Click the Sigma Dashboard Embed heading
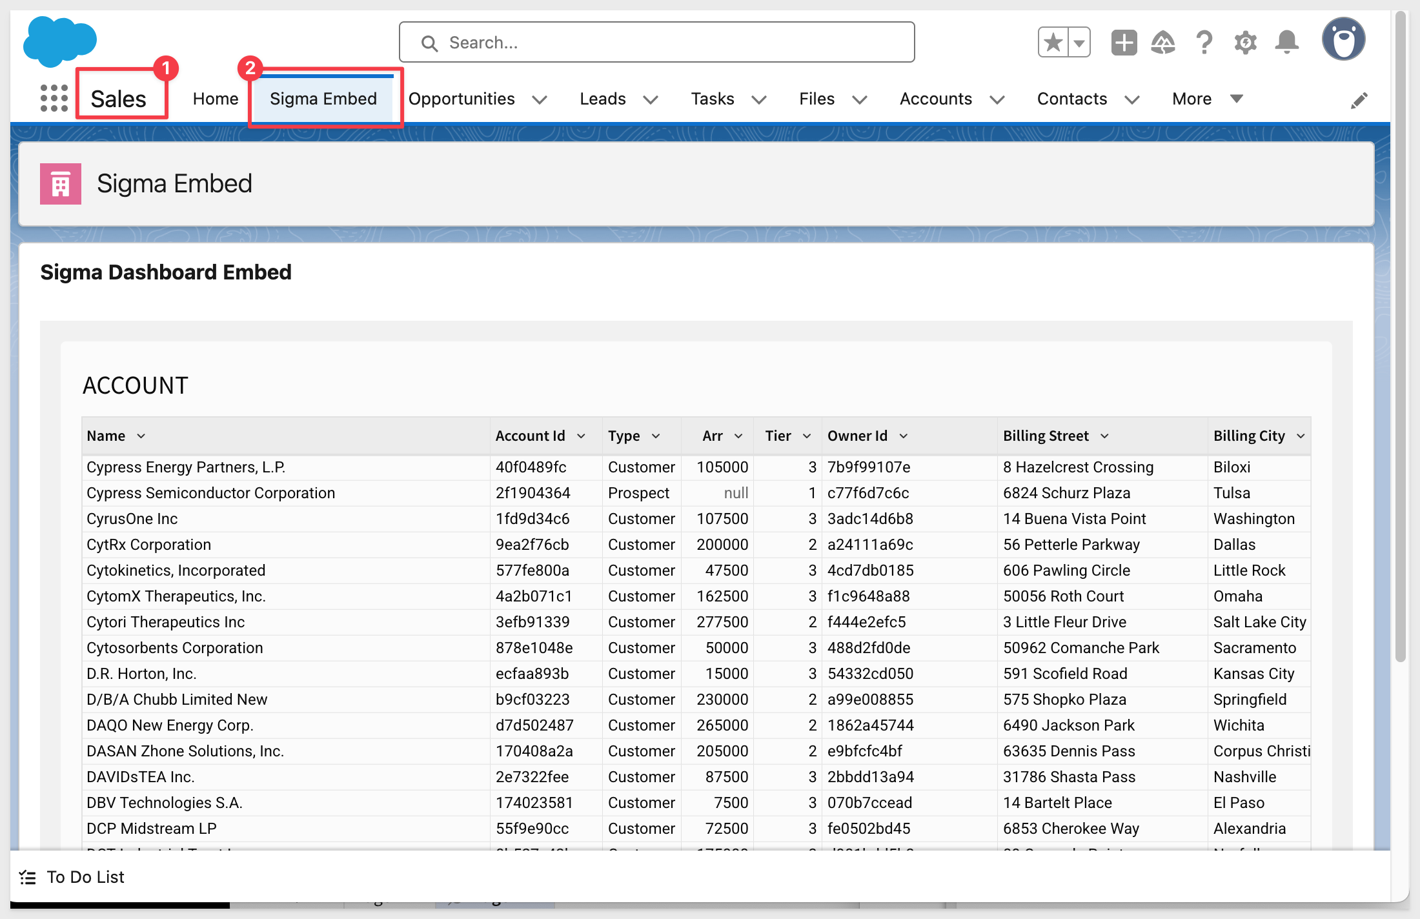This screenshot has width=1420, height=919. [166, 272]
